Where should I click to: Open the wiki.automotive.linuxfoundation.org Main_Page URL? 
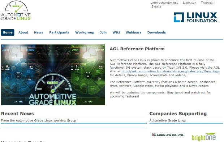click(x=171, y=71)
